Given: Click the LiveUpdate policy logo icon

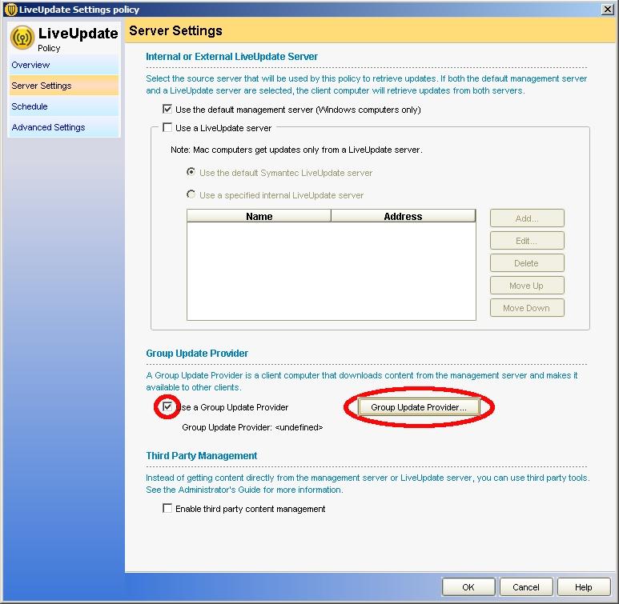Looking at the screenshot, I should [22, 38].
